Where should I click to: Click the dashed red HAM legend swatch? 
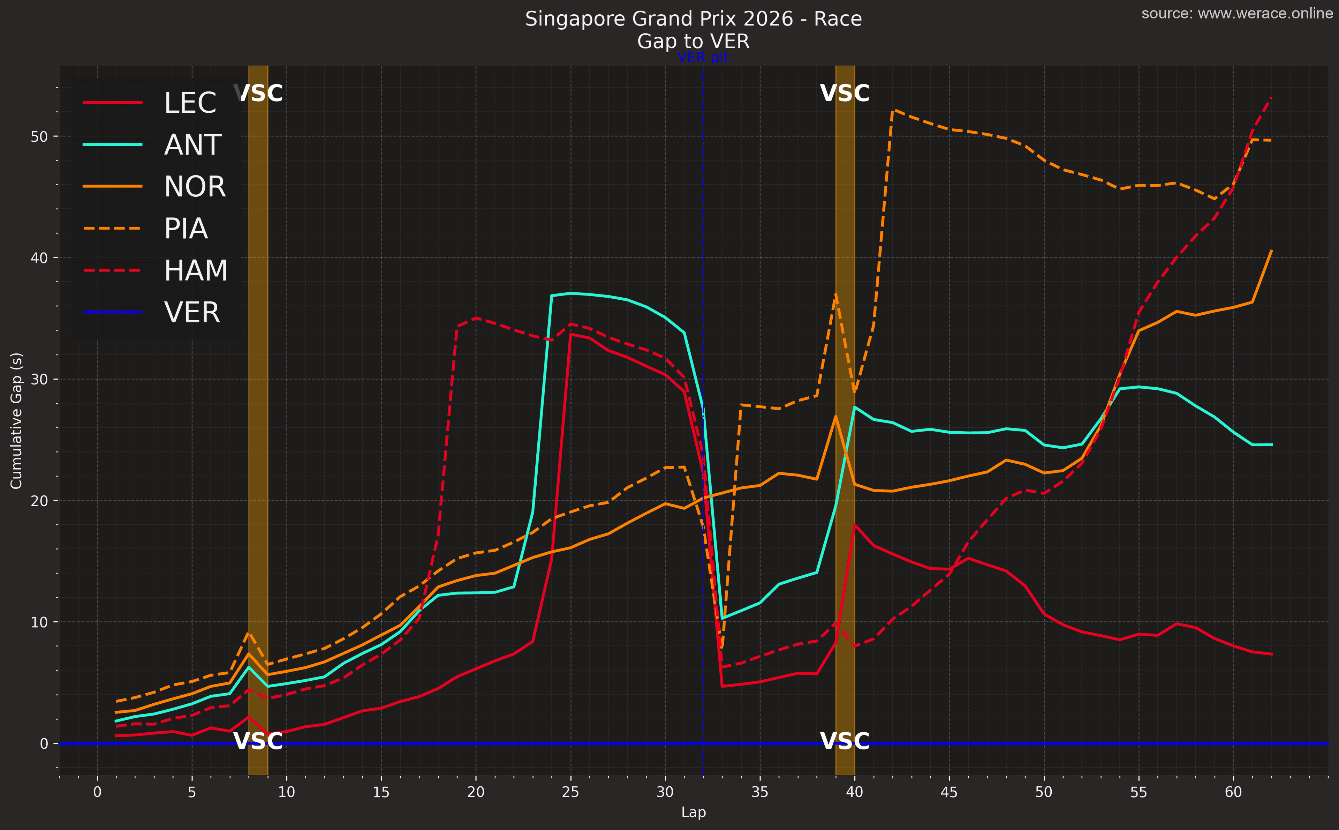coord(112,271)
